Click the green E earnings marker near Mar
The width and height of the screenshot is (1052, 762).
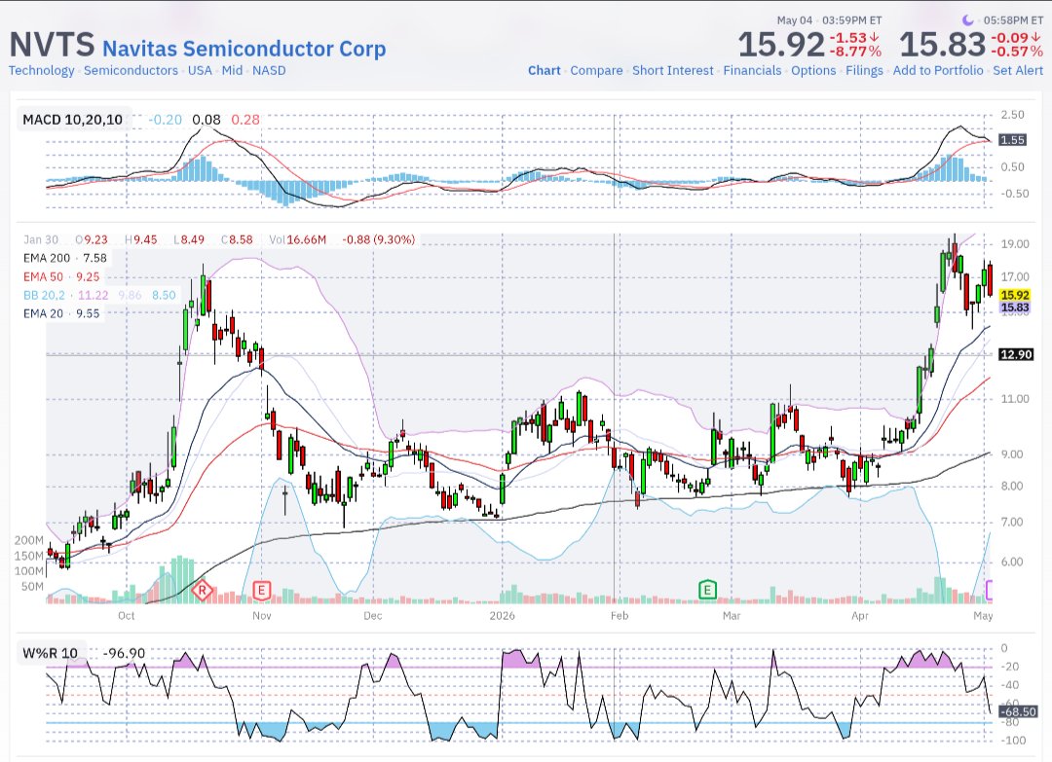pyautogui.click(x=707, y=590)
